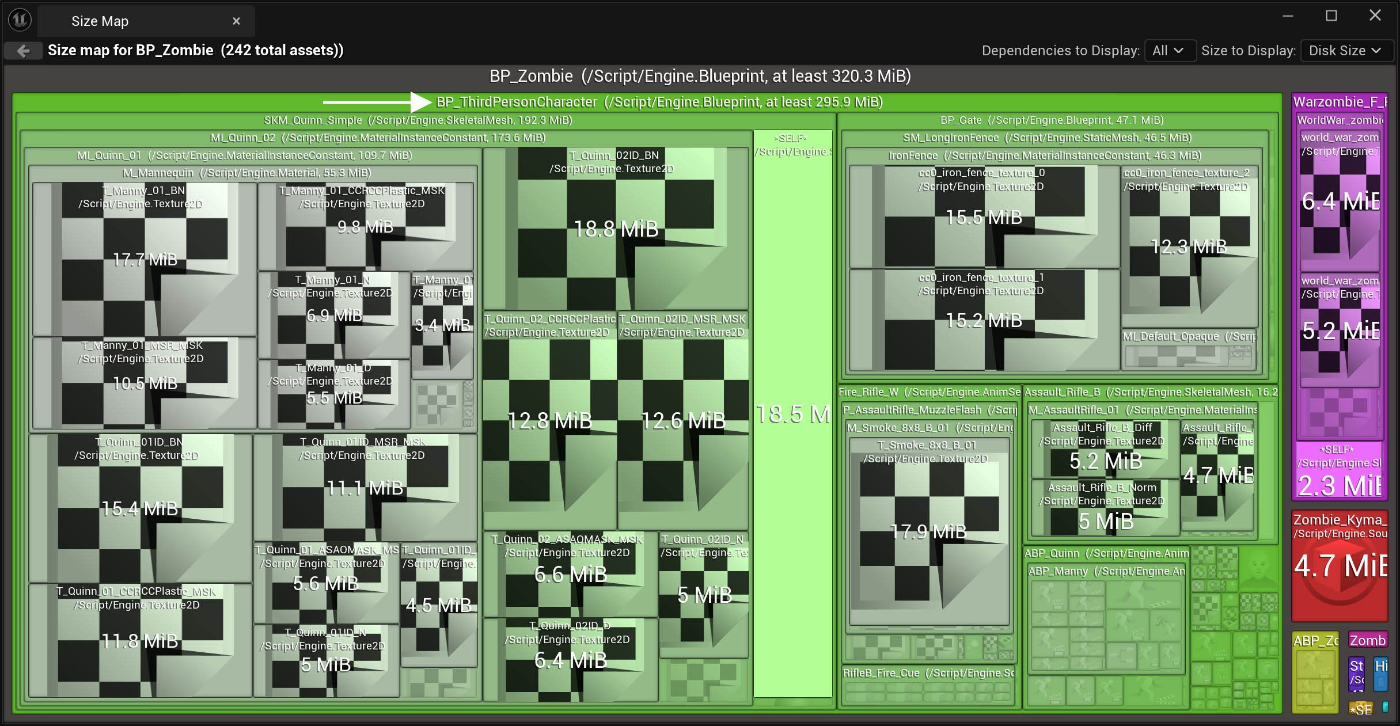
Task: Close the Size Map tab
Action: tap(236, 21)
